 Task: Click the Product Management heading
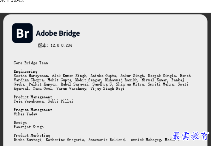33,97
